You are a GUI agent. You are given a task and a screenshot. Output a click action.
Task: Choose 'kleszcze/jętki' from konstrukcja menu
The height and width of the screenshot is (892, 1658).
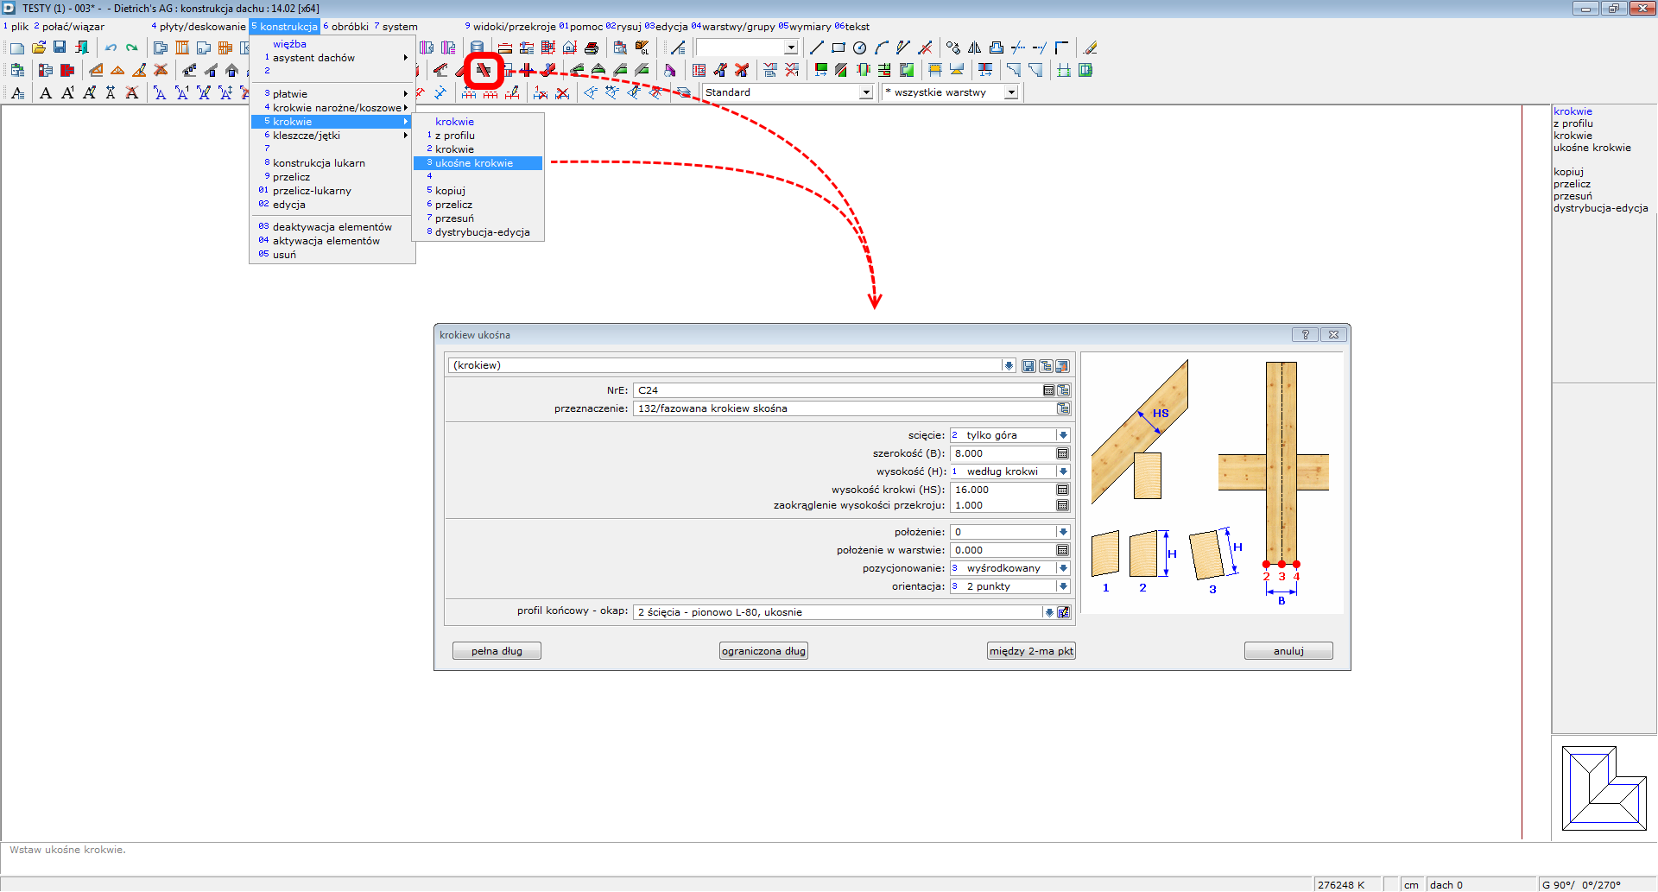tap(307, 136)
